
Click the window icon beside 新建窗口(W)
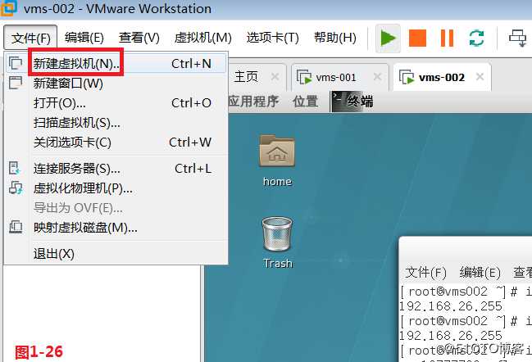[16, 83]
